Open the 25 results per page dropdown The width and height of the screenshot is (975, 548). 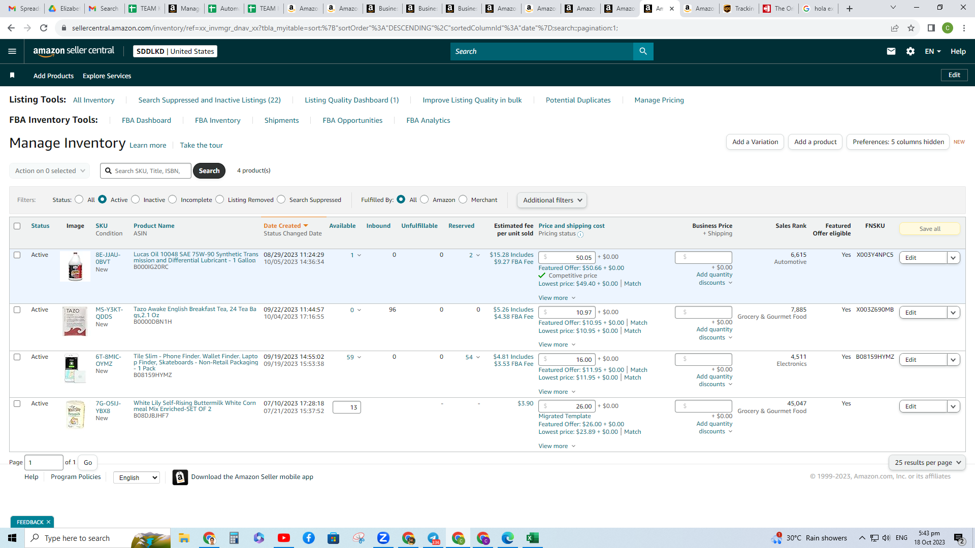point(927,462)
